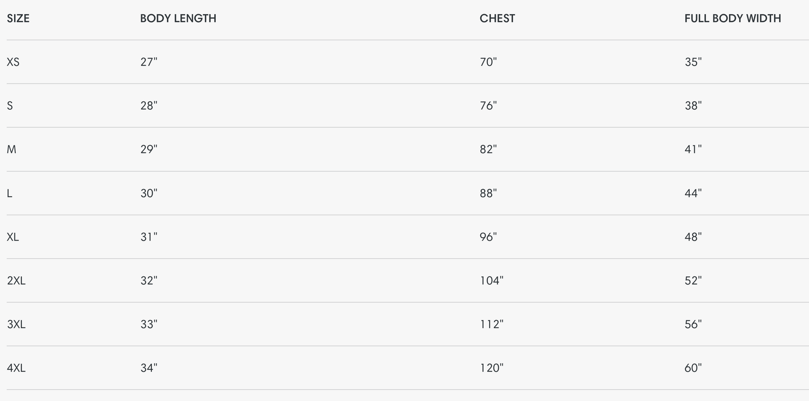
Task: Select the XL size row label
Action: point(13,237)
